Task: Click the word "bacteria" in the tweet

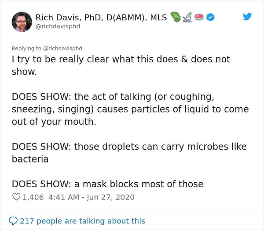Action: [30, 159]
